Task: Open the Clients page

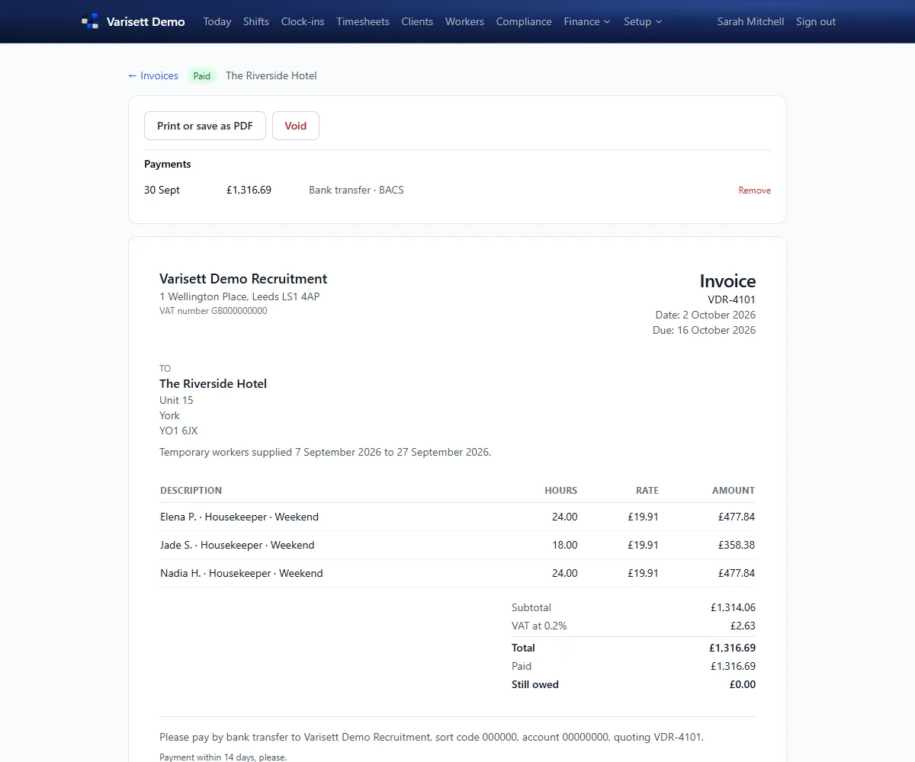Action: pos(417,21)
